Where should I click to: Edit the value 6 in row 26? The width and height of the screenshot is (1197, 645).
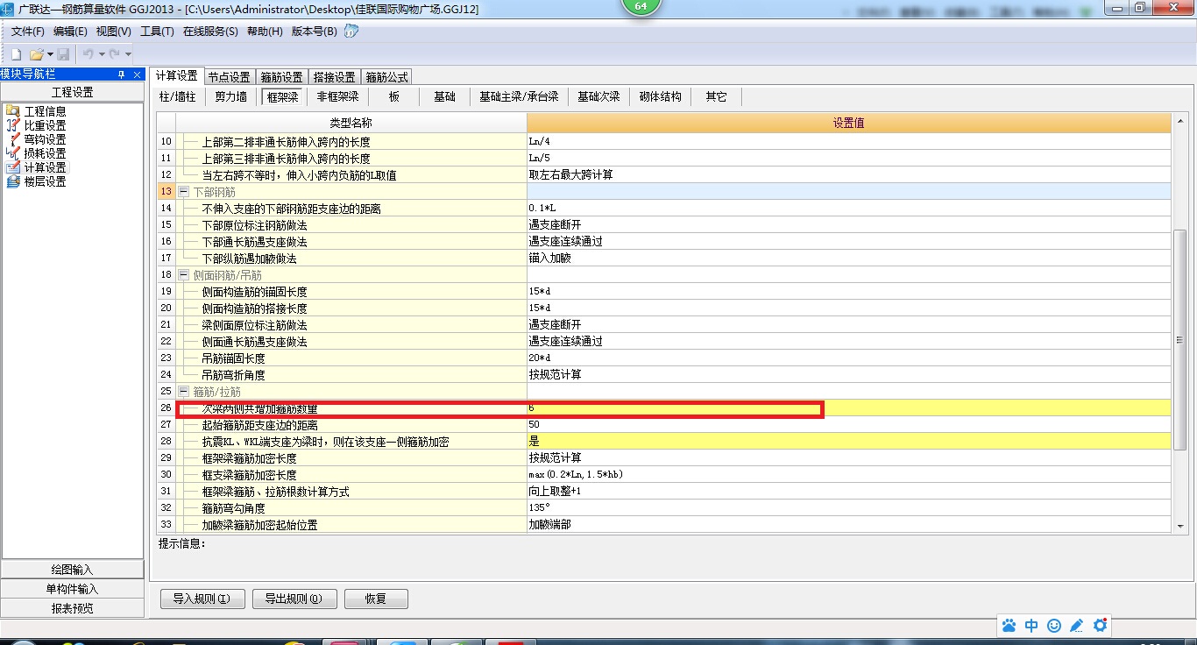(x=848, y=408)
